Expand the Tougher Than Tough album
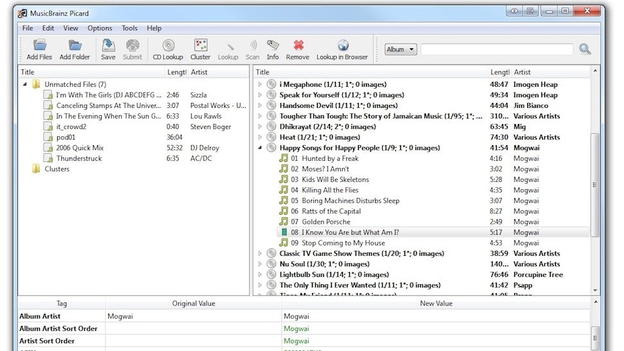Screen dimensions: 624x351 pyautogui.click(x=260, y=116)
